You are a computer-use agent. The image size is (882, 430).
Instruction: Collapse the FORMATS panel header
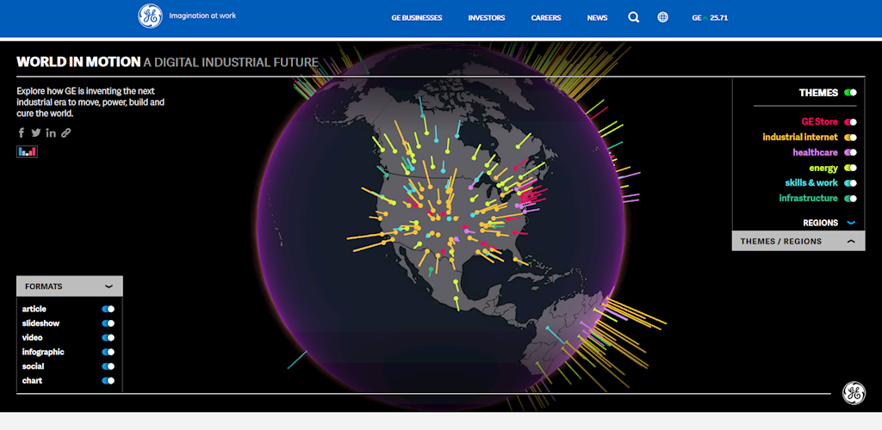click(x=70, y=286)
